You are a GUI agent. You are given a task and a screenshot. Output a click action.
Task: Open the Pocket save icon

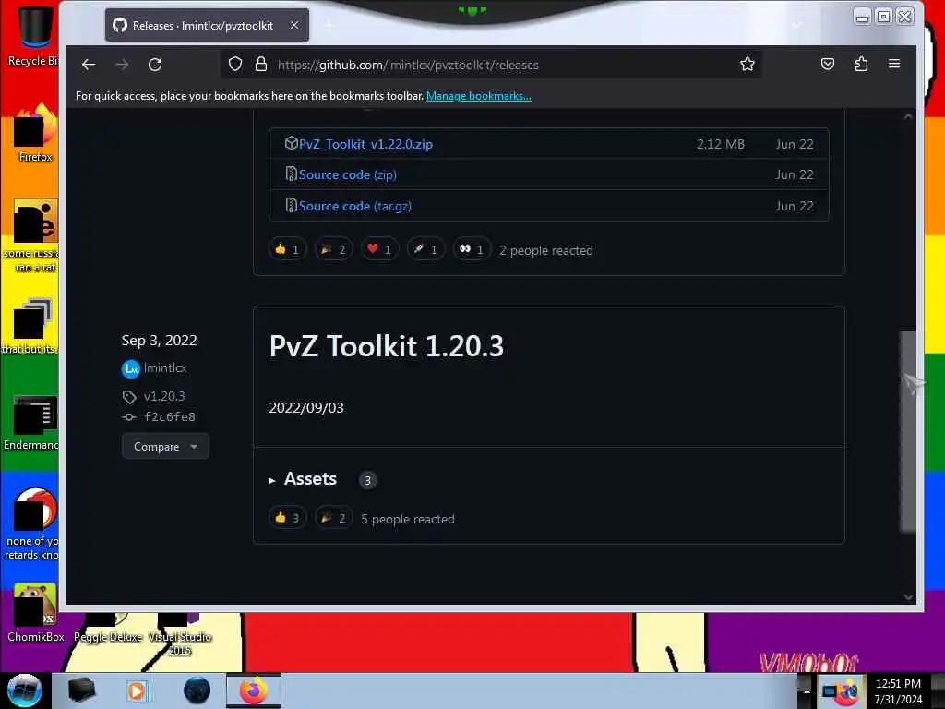pos(828,64)
